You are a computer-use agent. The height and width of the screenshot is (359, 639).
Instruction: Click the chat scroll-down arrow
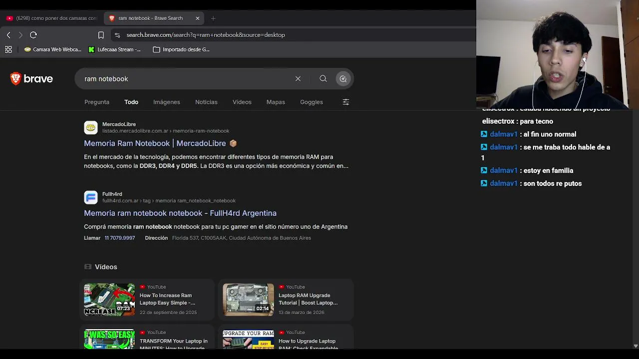tap(635, 346)
